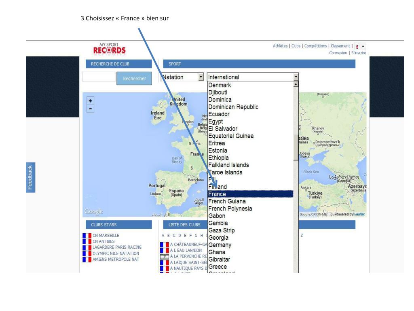Viewport: 414px width, 311px height.
Task: Click the flag next to LAGARDERE PARIS RACING
Action: click(x=87, y=247)
